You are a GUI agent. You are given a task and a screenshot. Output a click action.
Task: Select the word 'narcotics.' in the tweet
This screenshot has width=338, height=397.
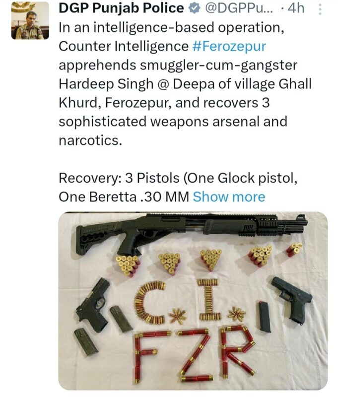pos(90,140)
